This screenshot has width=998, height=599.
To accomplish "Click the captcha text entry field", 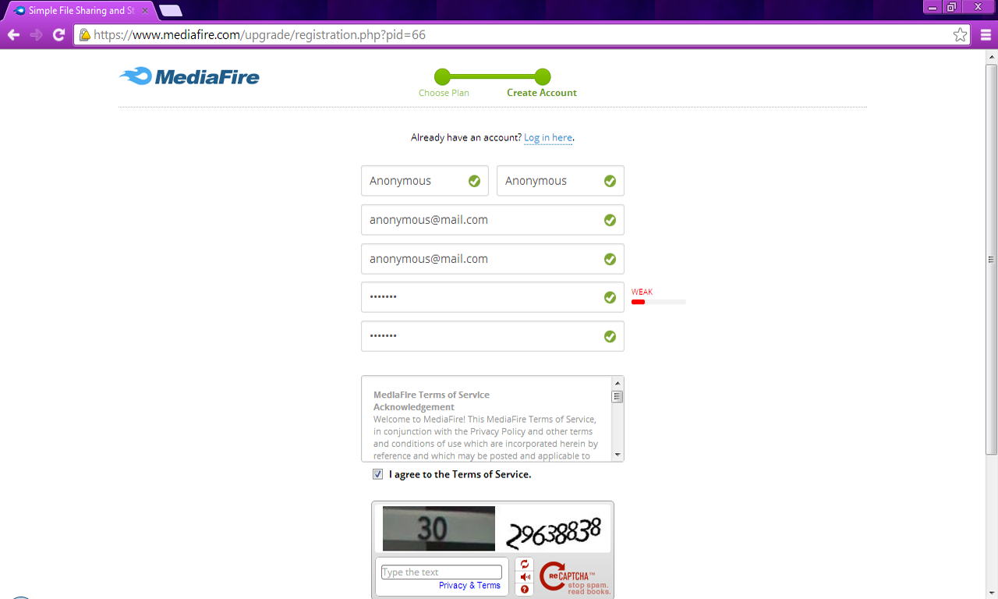I will (x=441, y=571).
